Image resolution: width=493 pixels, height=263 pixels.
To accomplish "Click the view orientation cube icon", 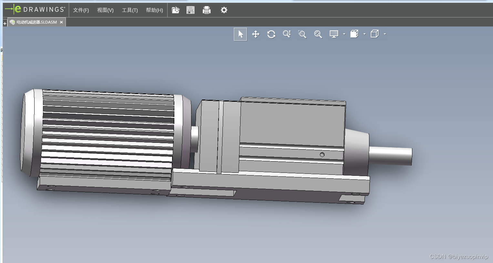I will (375, 34).
